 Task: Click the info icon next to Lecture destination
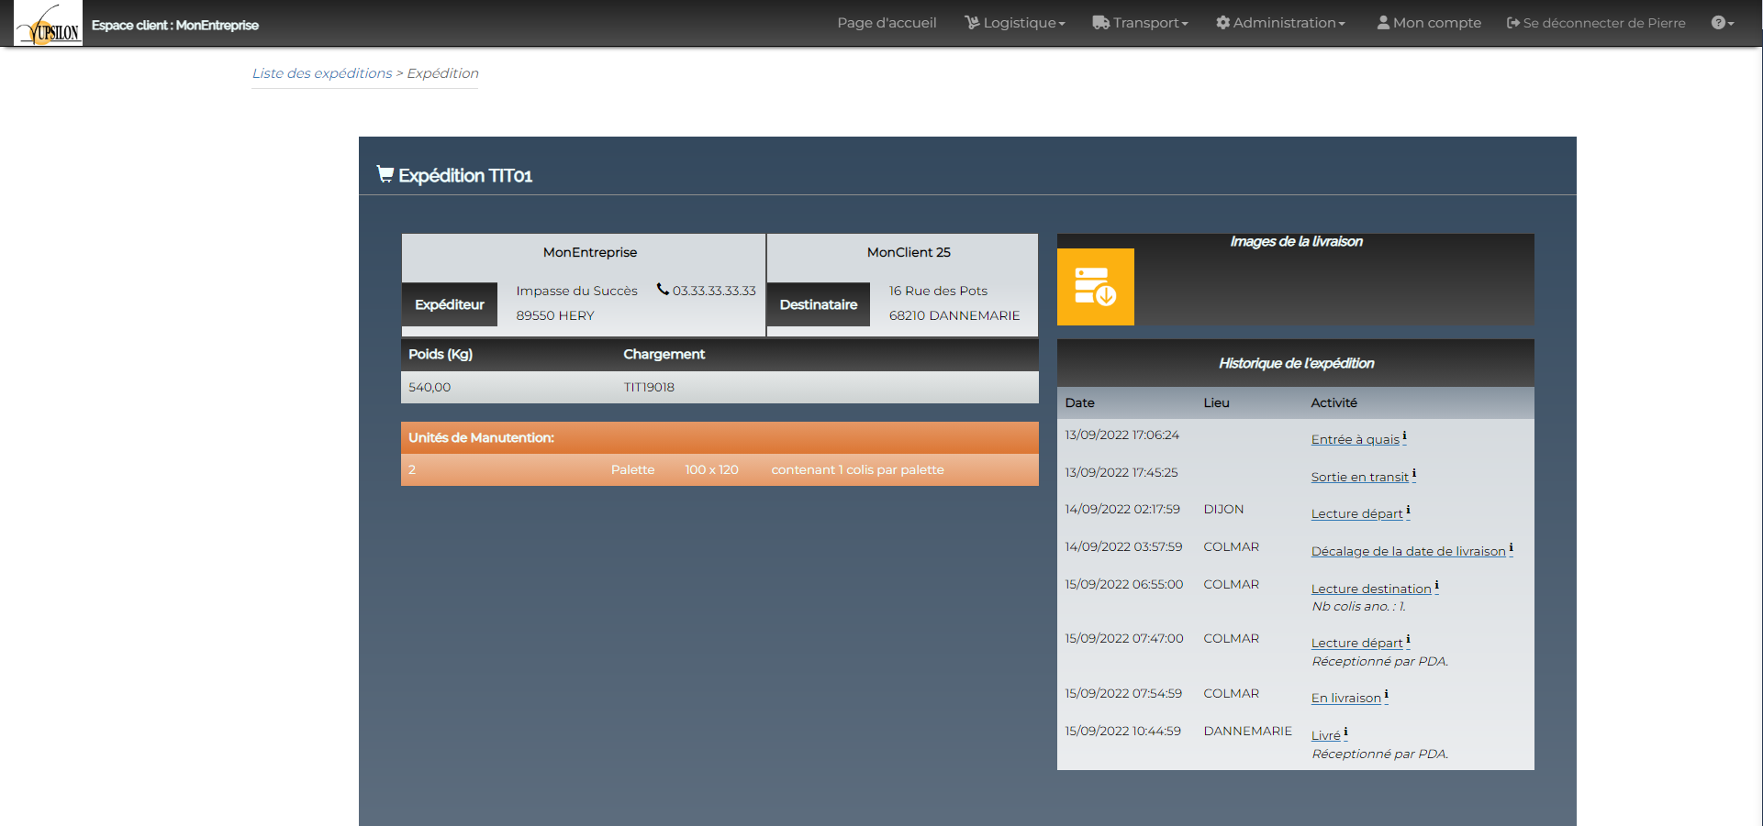pos(1436,587)
